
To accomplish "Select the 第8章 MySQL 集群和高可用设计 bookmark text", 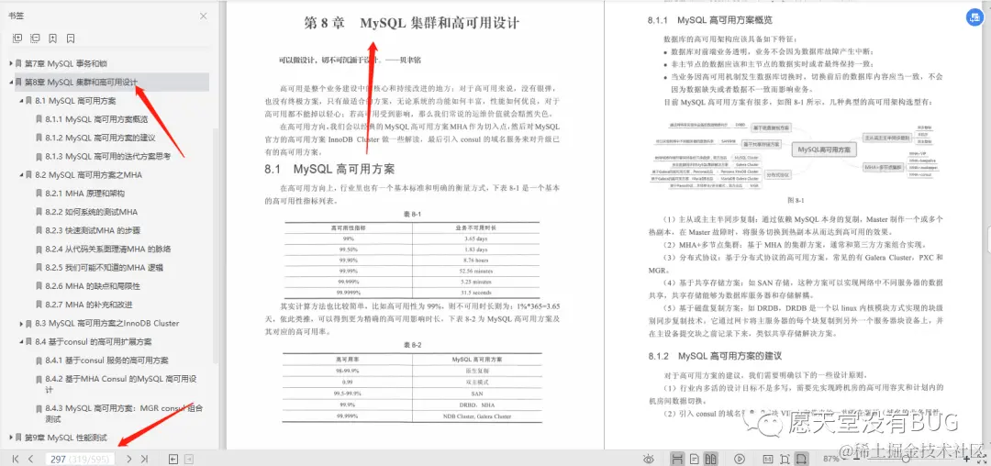I will pyautogui.click(x=81, y=82).
